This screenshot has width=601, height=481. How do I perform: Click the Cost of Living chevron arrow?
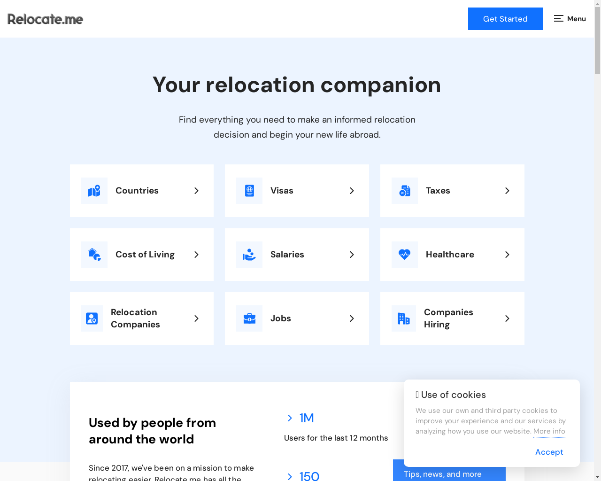coord(197,255)
